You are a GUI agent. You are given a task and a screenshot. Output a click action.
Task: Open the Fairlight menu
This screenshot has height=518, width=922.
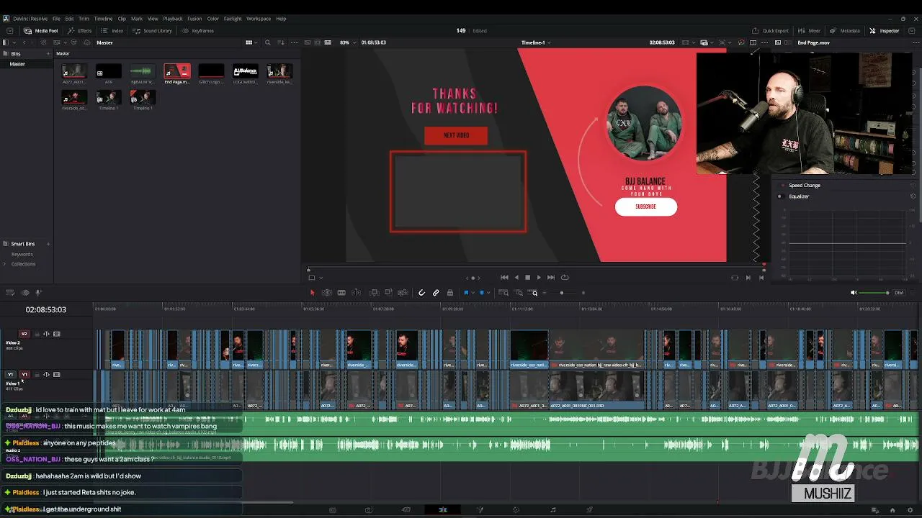pos(233,19)
